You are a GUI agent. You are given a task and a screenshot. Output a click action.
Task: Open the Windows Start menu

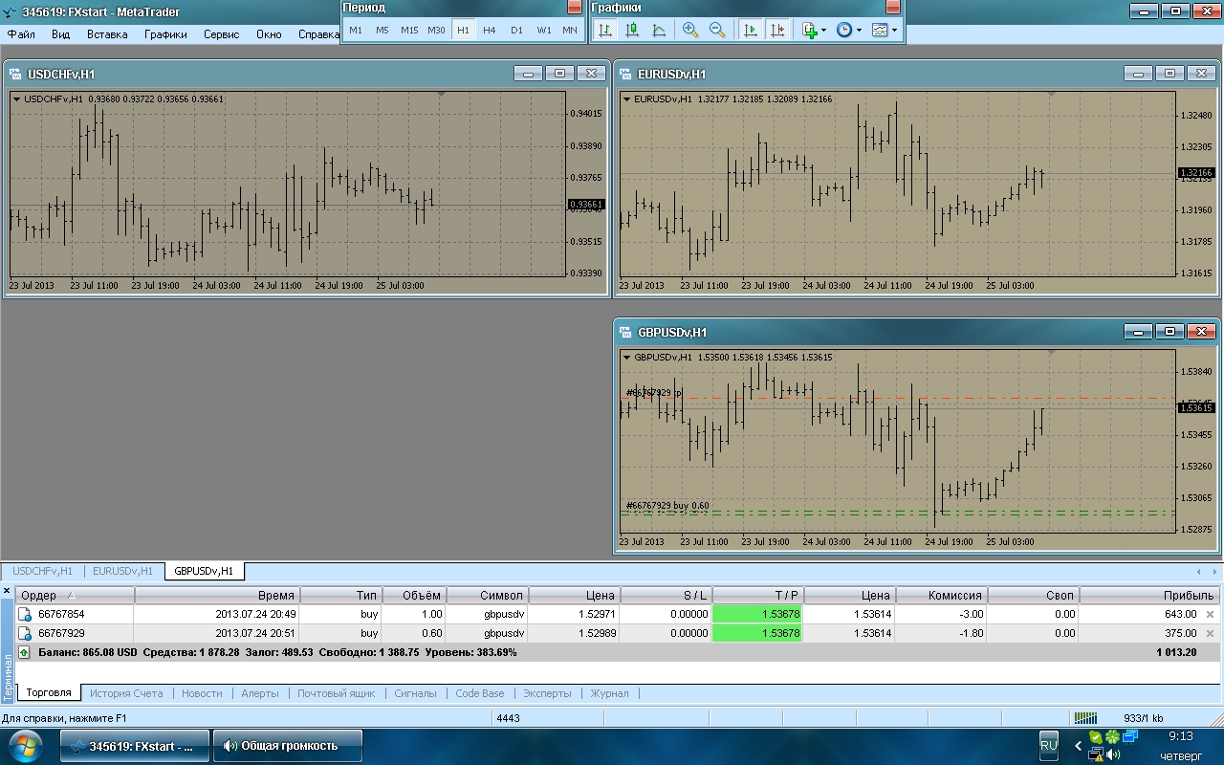tap(25, 746)
